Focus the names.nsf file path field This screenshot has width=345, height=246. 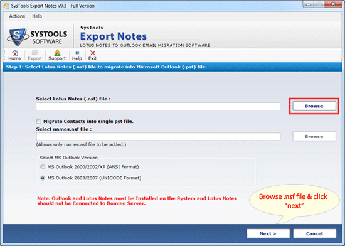(x=158, y=137)
